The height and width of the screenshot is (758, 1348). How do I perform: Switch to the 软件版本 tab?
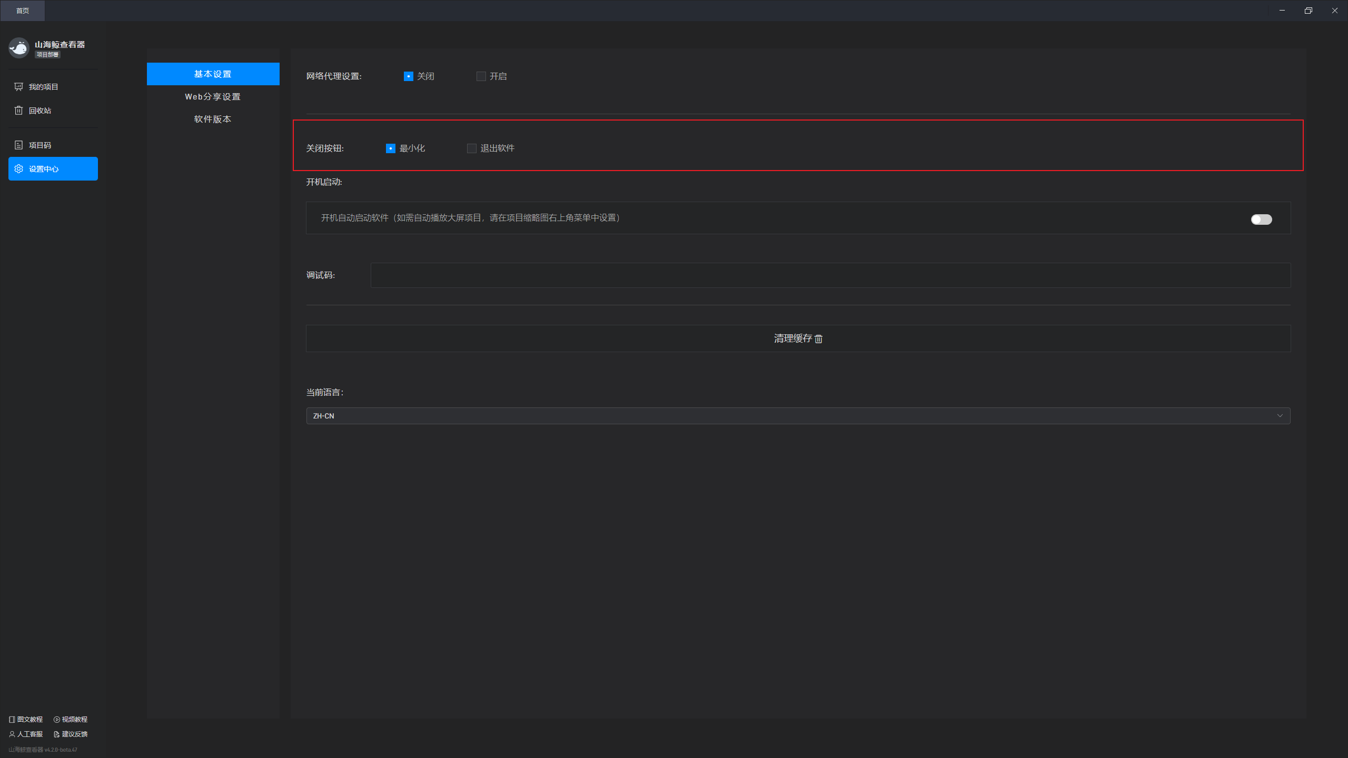coord(213,119)
